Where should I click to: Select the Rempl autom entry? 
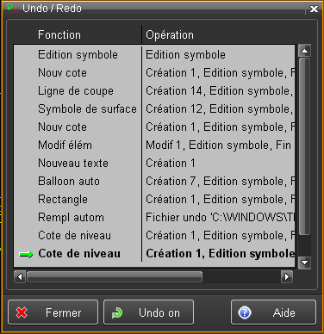pyautogui.click(x=154, y=218)
